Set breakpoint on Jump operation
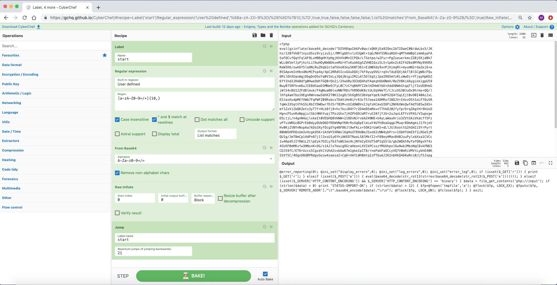This screenshot has width=557, height=285. [271, 227]
